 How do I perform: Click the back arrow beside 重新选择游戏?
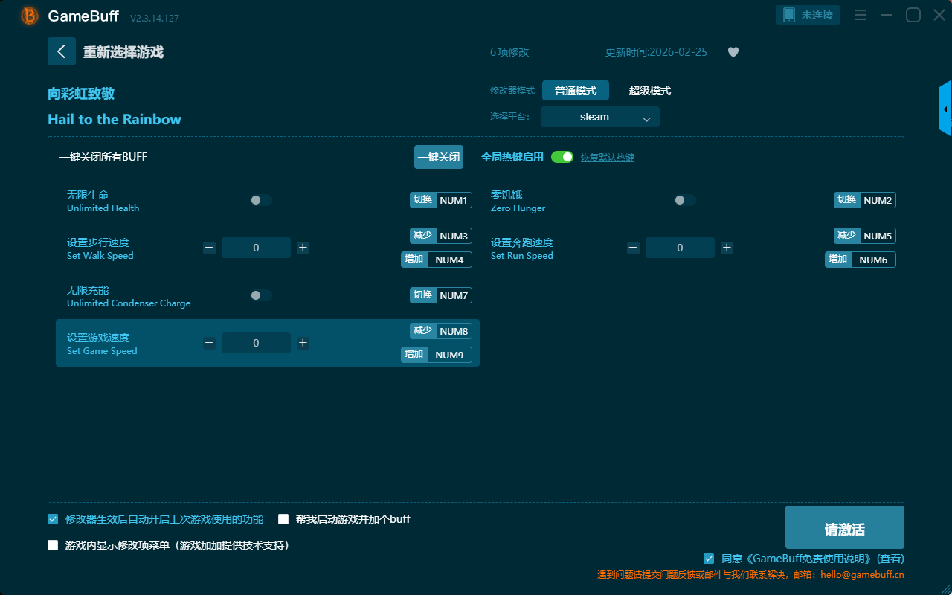pyautogui.click(x=62, y=51)
